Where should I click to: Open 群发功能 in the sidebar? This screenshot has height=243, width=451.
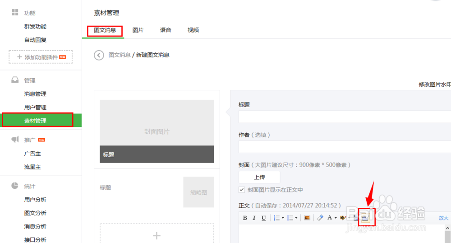click(x=35, y=27)
